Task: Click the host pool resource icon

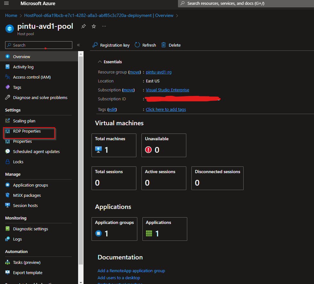Action: tap(9, 29)
